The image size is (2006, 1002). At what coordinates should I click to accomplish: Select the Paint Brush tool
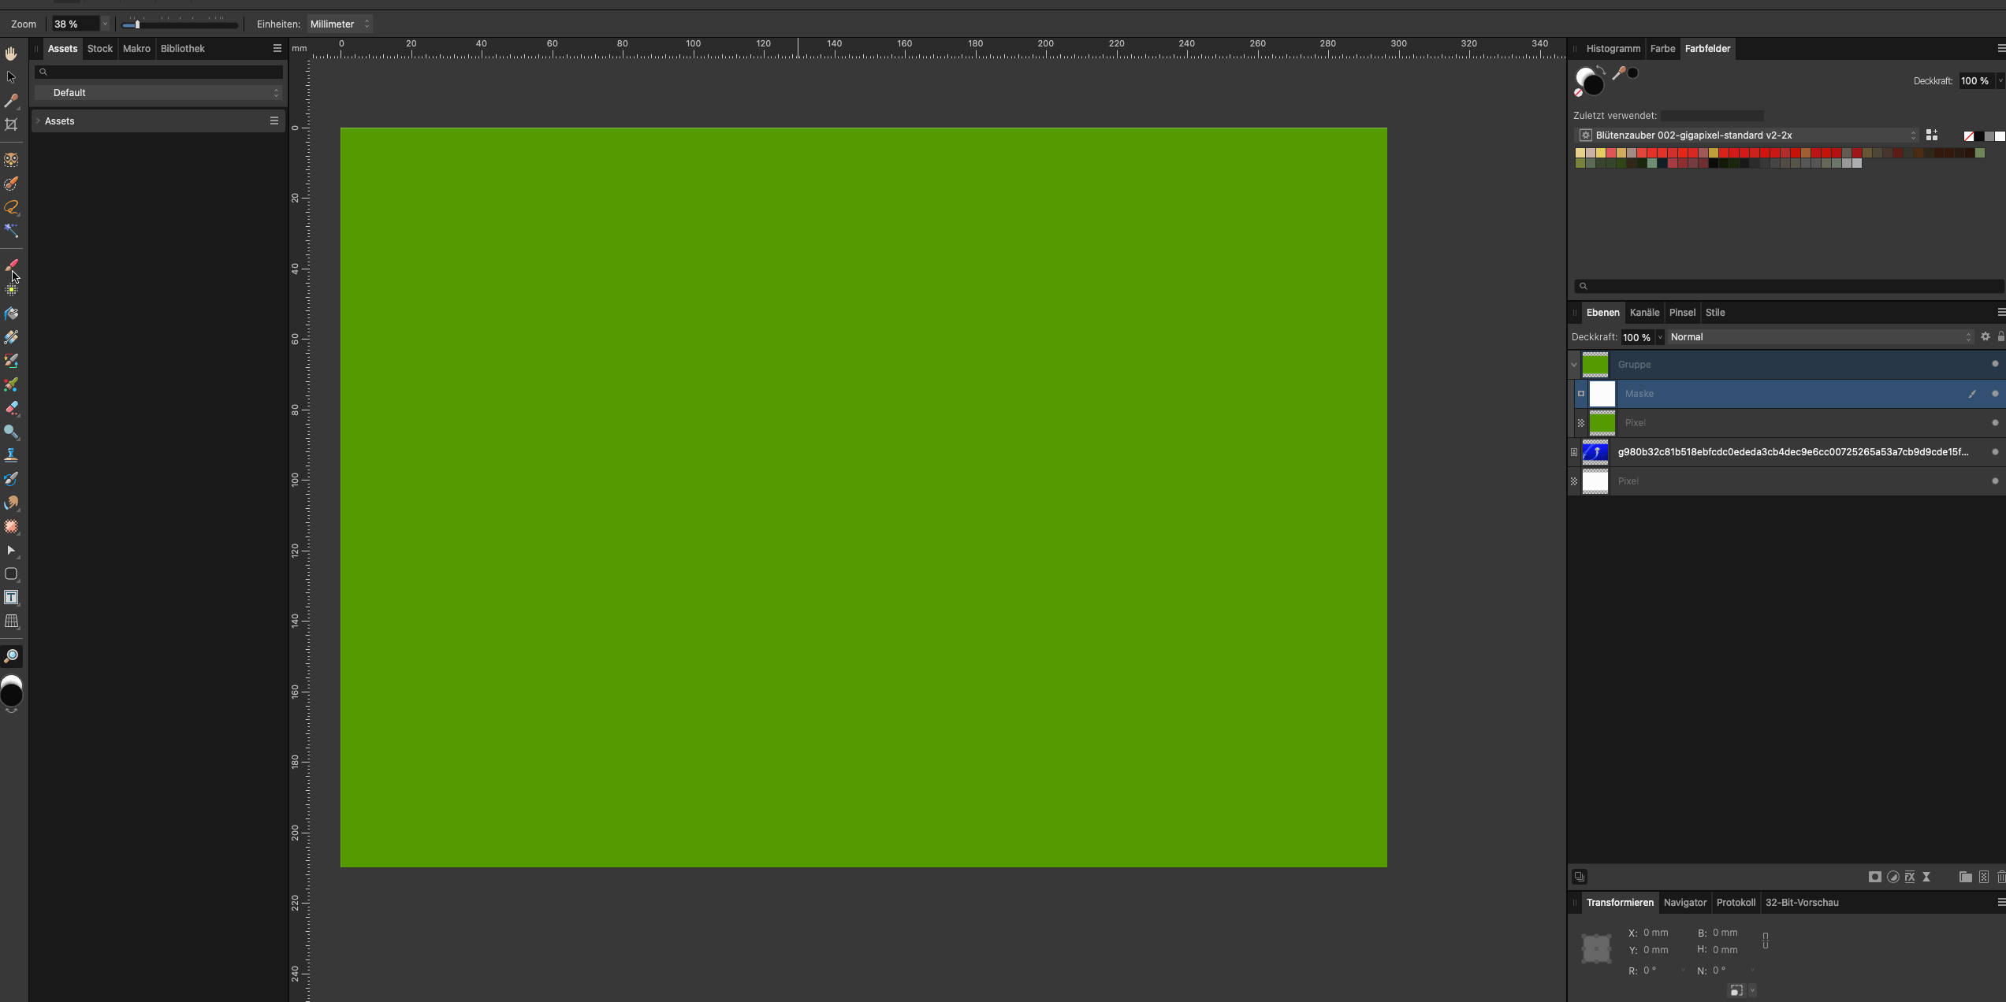coord(11,265)
